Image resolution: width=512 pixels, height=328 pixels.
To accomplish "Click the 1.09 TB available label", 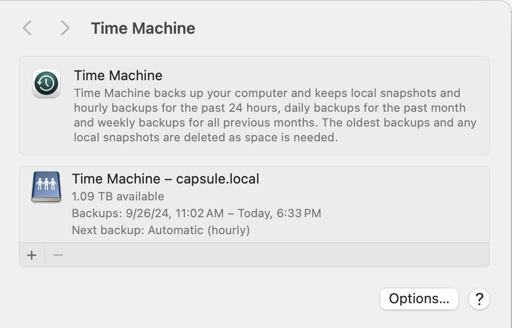I will (x=118, y=196).
